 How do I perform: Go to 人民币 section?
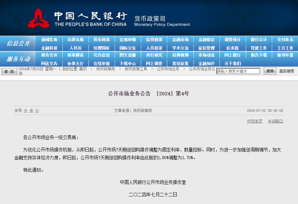(x=76, y=48)
